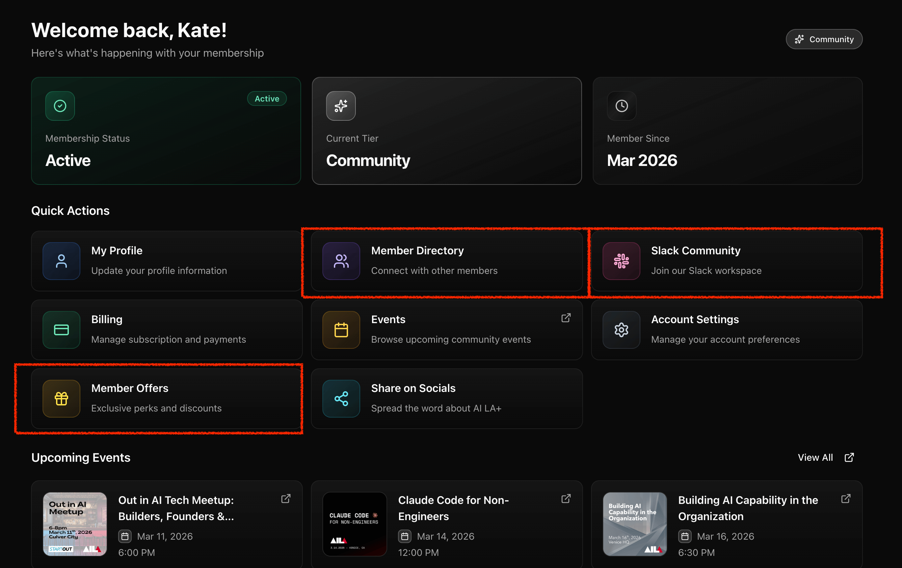The height and width of the screenshot is (568, 902).
Task: Open the Account Settings gear icon
Action: pos(621,330)
